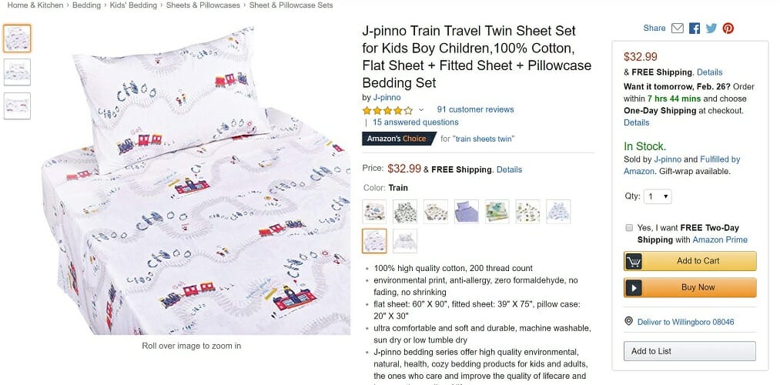
Task: Click the cart icon on Add to Cart
Action: pyautogui.click(x=633, y=261)
